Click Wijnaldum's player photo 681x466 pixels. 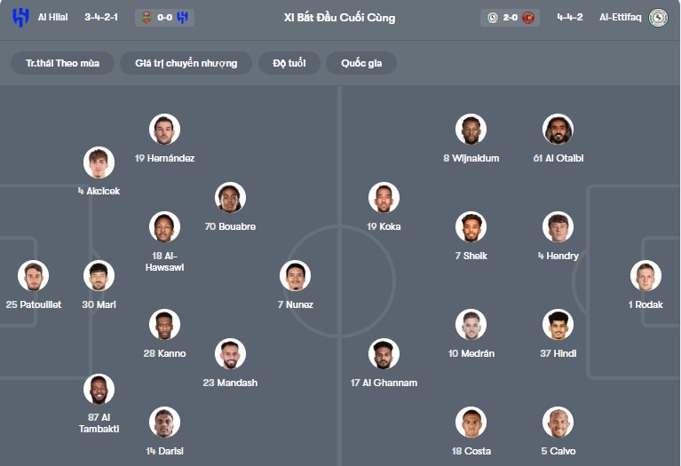471,130
